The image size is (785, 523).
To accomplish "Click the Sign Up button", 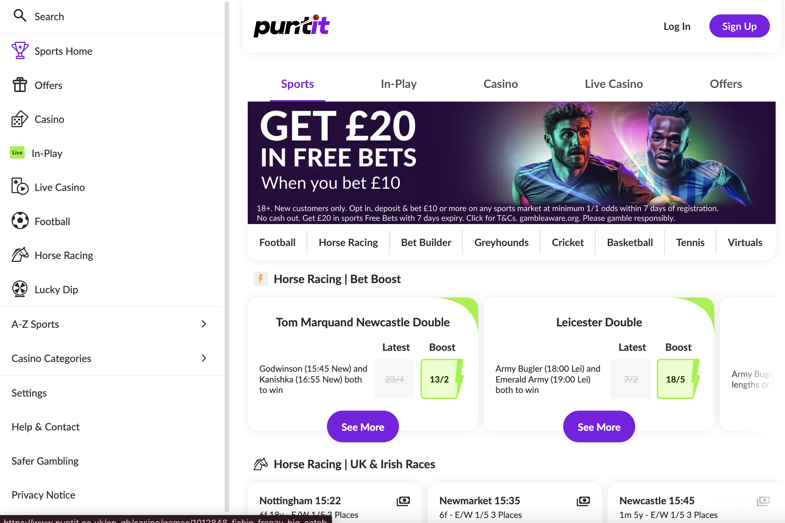I will [x=739, y=26].
